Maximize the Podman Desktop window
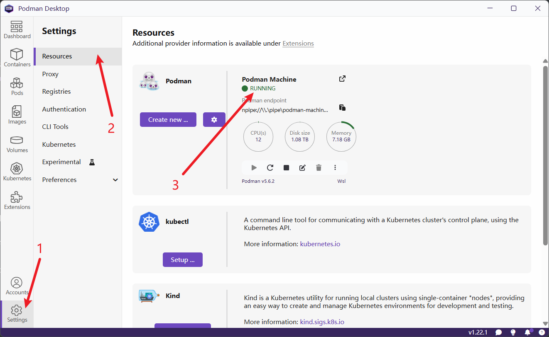The width and height of the screenshot is (549, 337). pos(514,8)
